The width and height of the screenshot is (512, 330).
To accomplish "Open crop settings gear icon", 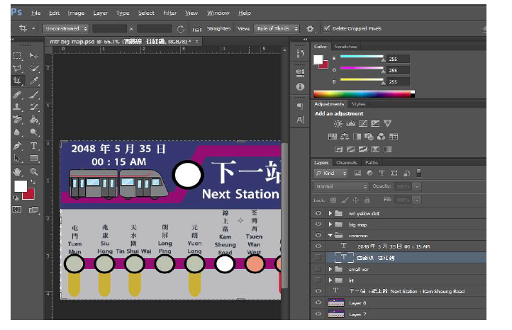I will click(310, 29).
